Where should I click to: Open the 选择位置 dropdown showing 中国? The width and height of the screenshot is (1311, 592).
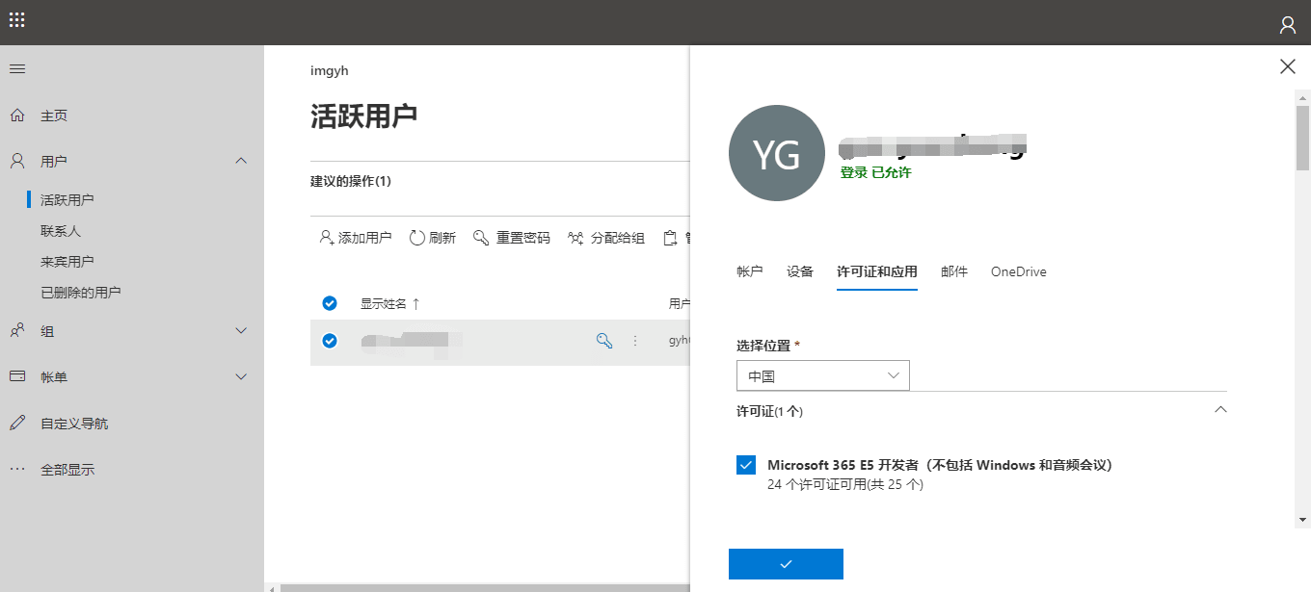click(823, 376)
